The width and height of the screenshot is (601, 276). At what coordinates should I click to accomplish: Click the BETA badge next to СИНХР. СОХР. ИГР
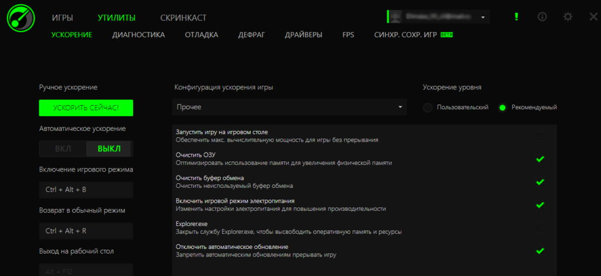tap(447, 35)
